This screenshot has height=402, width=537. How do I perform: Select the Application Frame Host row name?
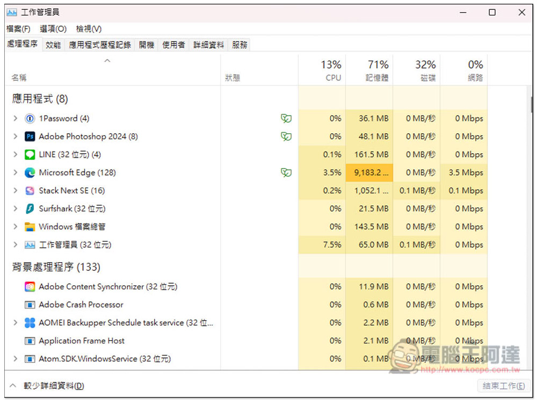[x=82, y=341]
